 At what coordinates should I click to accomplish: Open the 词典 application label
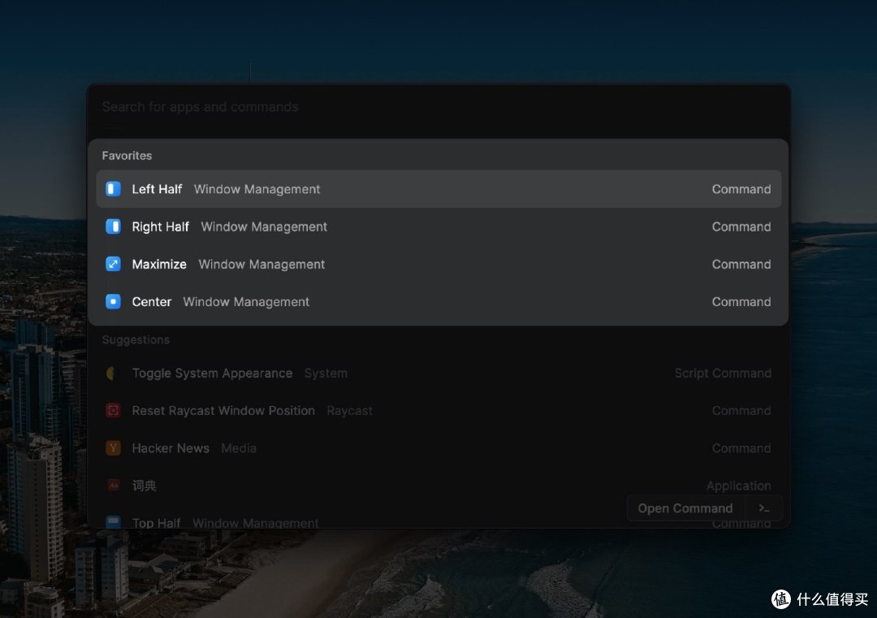click(x=144, y=486)
